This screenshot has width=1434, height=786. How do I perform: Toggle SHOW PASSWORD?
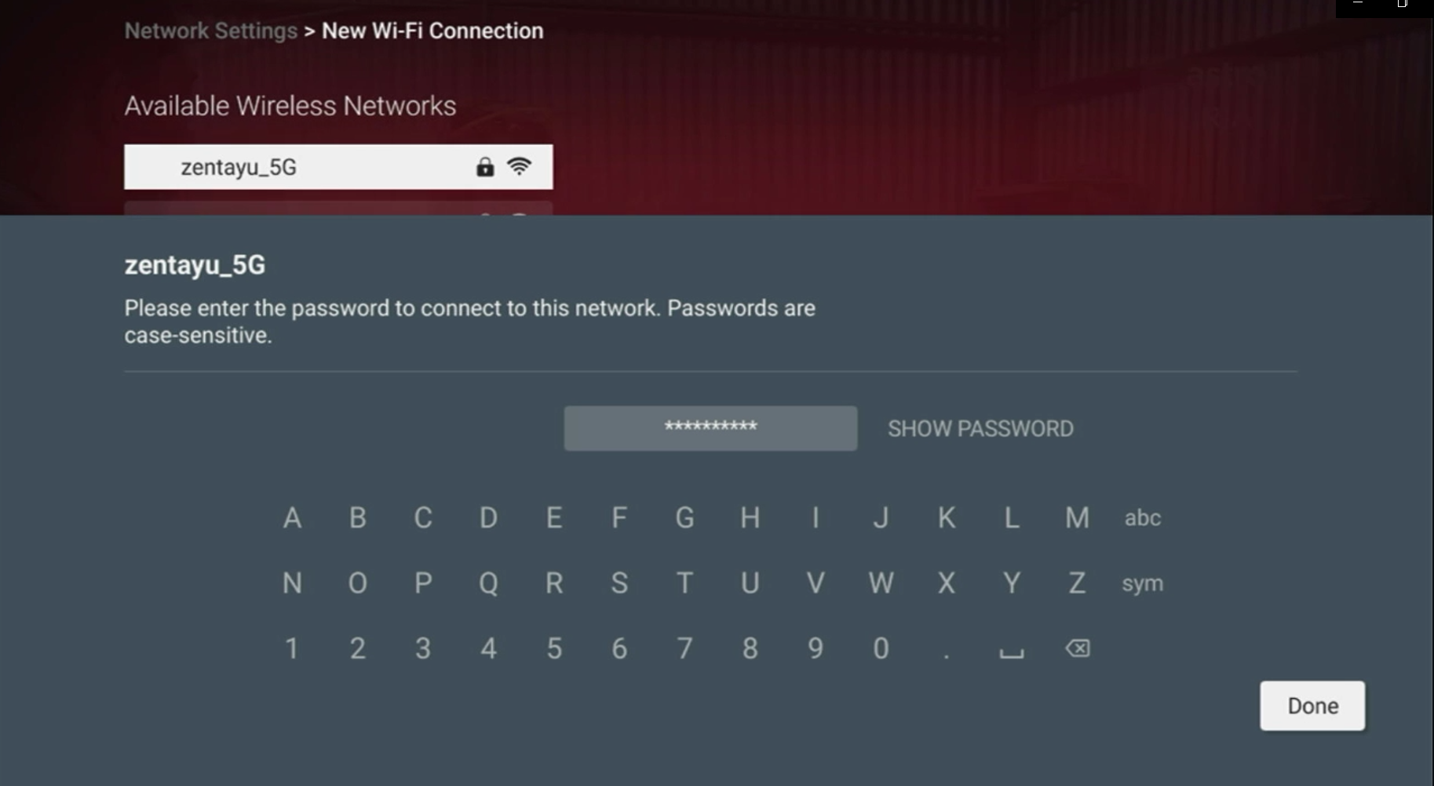(980, 428)
